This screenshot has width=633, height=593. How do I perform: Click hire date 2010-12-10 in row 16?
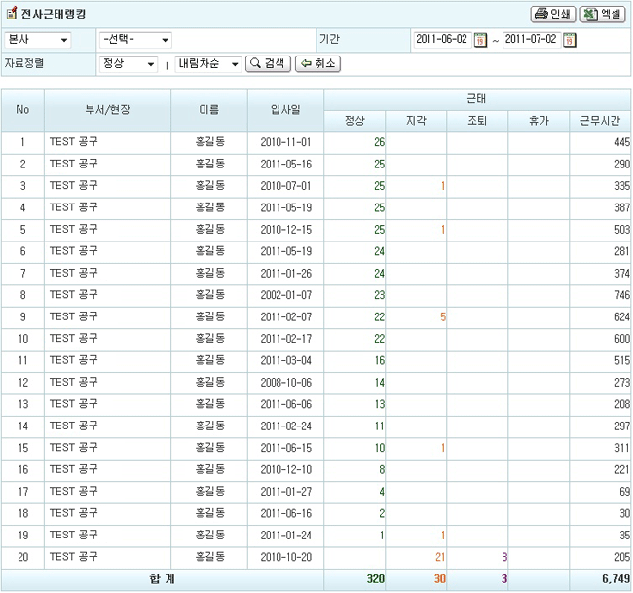(x=285, y=469)
